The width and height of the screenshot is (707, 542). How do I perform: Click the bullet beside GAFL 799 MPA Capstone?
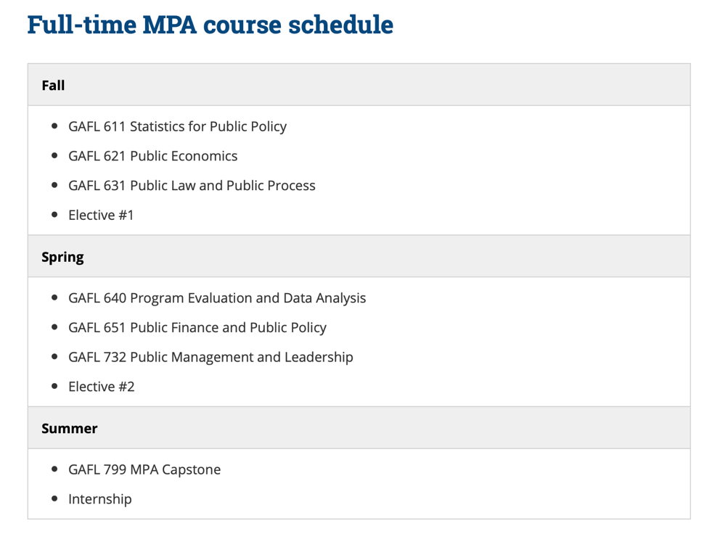point(54,469)
